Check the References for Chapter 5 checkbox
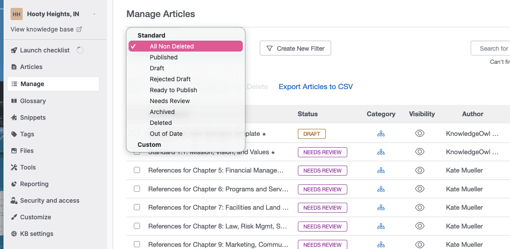This screenshot has width=510, height=249. pyautogui.click(x=137, y=170)
